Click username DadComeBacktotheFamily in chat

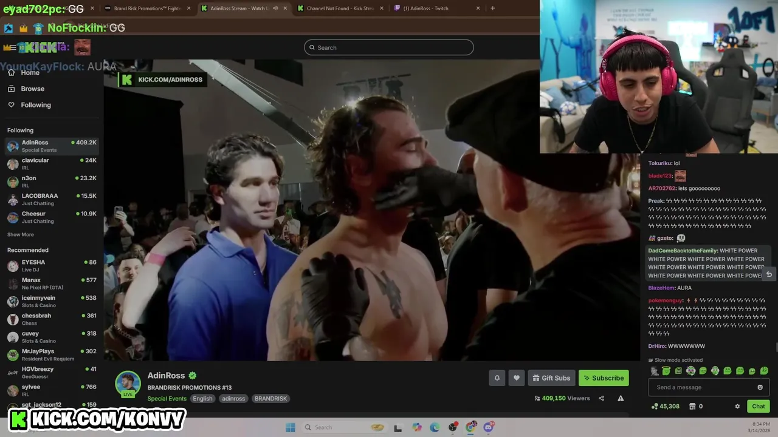(683, 251)
